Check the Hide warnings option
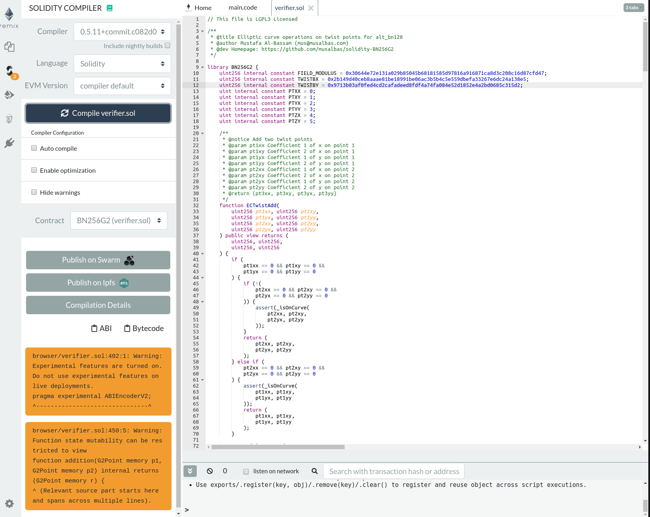The width and height of the screenshot is (650, 517). pyautogui.click(x=34, y=192)
